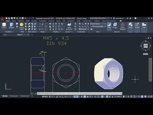Screen dimensions: 153x115
Task: Open the signed-in user account menu
Action: click(x=119, y=18)
